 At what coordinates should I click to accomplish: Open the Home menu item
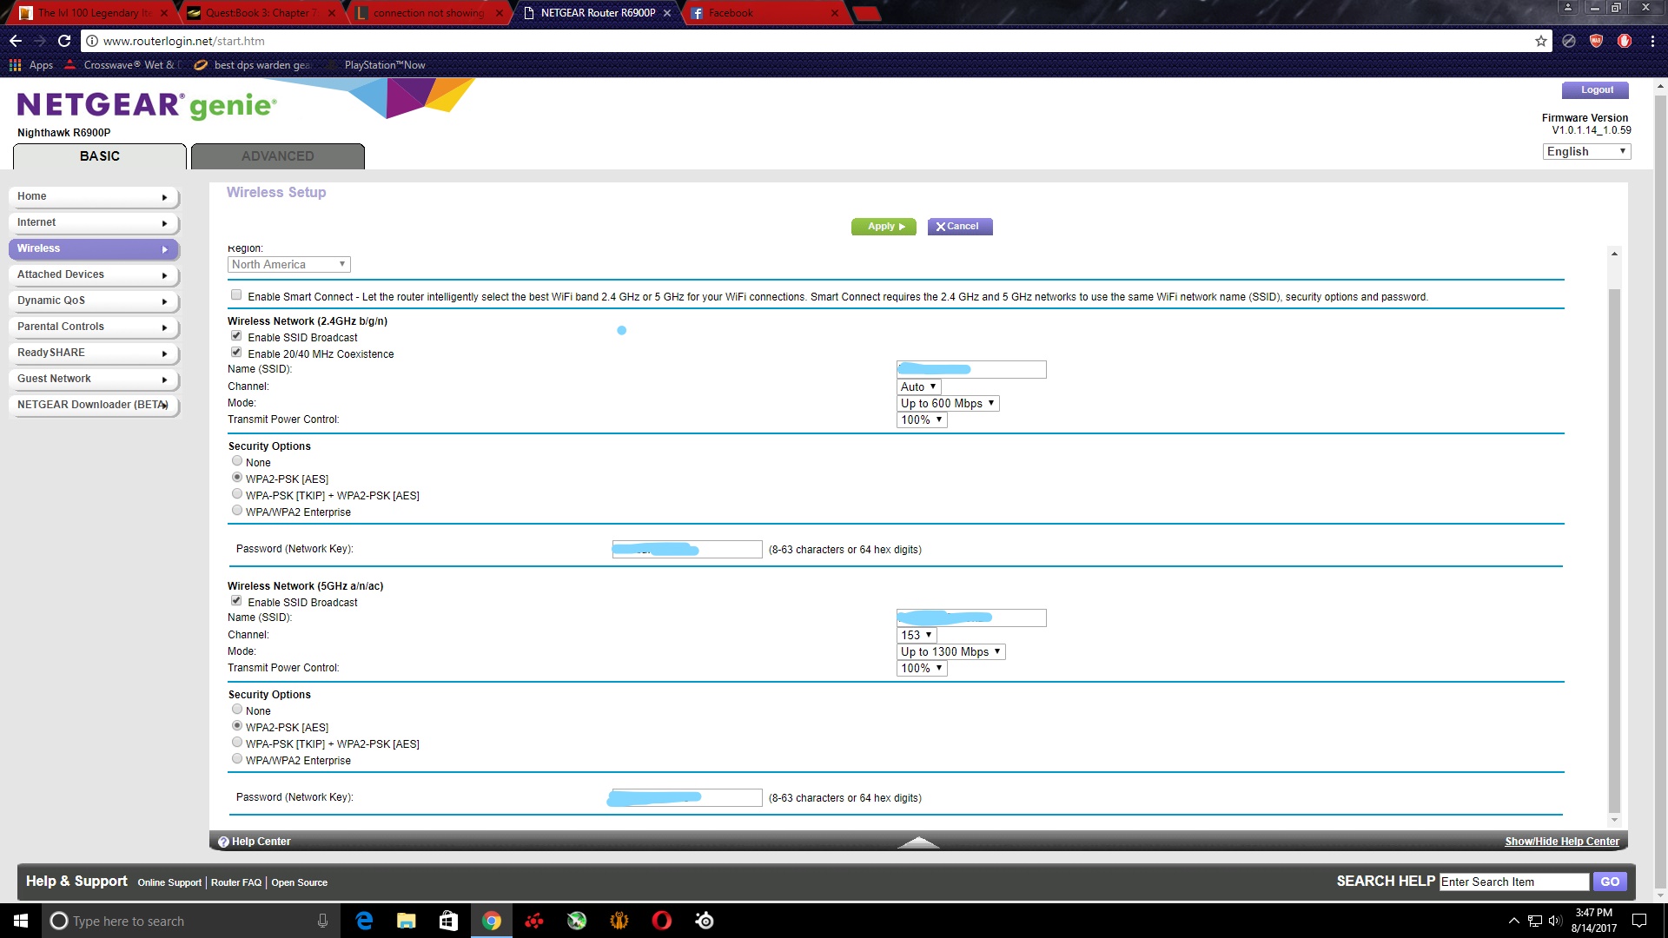coord(94,197)
